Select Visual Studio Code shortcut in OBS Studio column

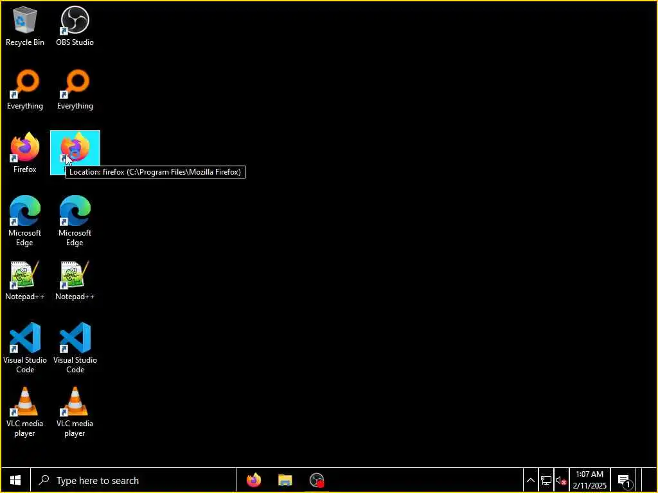click(x=75, y=348)
